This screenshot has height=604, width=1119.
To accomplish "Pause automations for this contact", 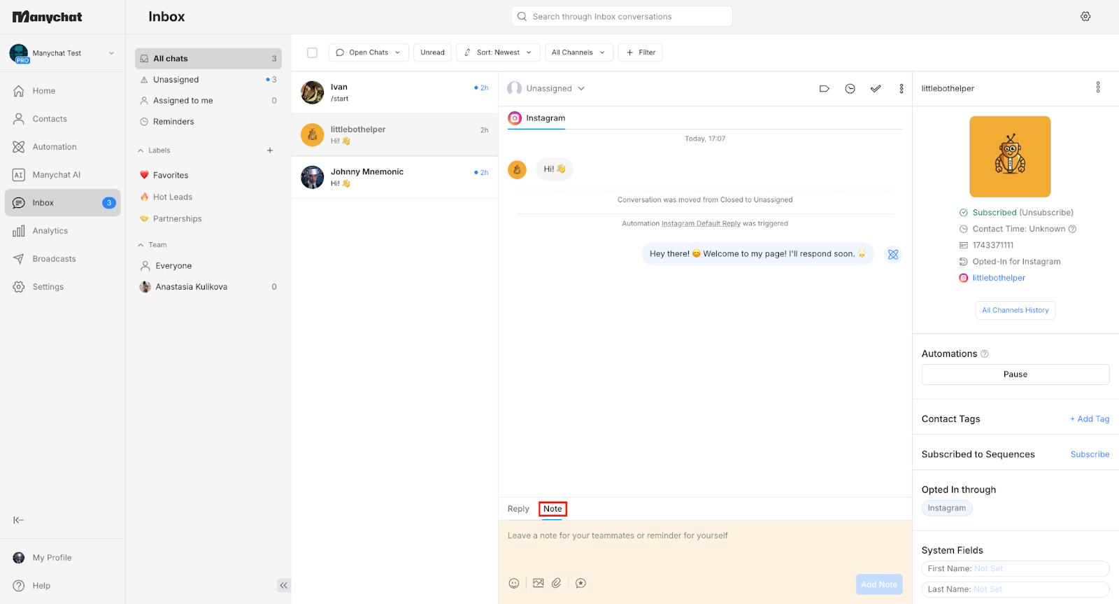I will click(x=1015, y=374).
